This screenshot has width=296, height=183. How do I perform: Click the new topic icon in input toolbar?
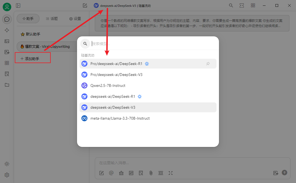(x=102, y=173)
